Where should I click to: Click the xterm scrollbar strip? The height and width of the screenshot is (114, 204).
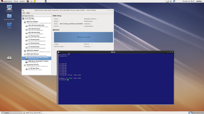tap(58, 79)
